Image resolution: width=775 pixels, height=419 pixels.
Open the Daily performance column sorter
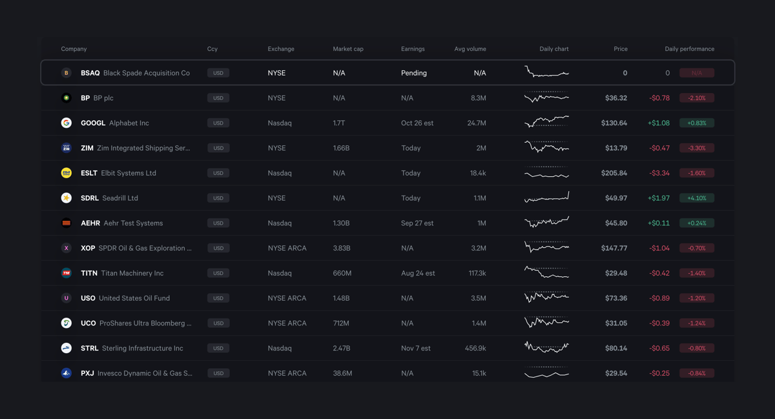(x=688, y=49)
